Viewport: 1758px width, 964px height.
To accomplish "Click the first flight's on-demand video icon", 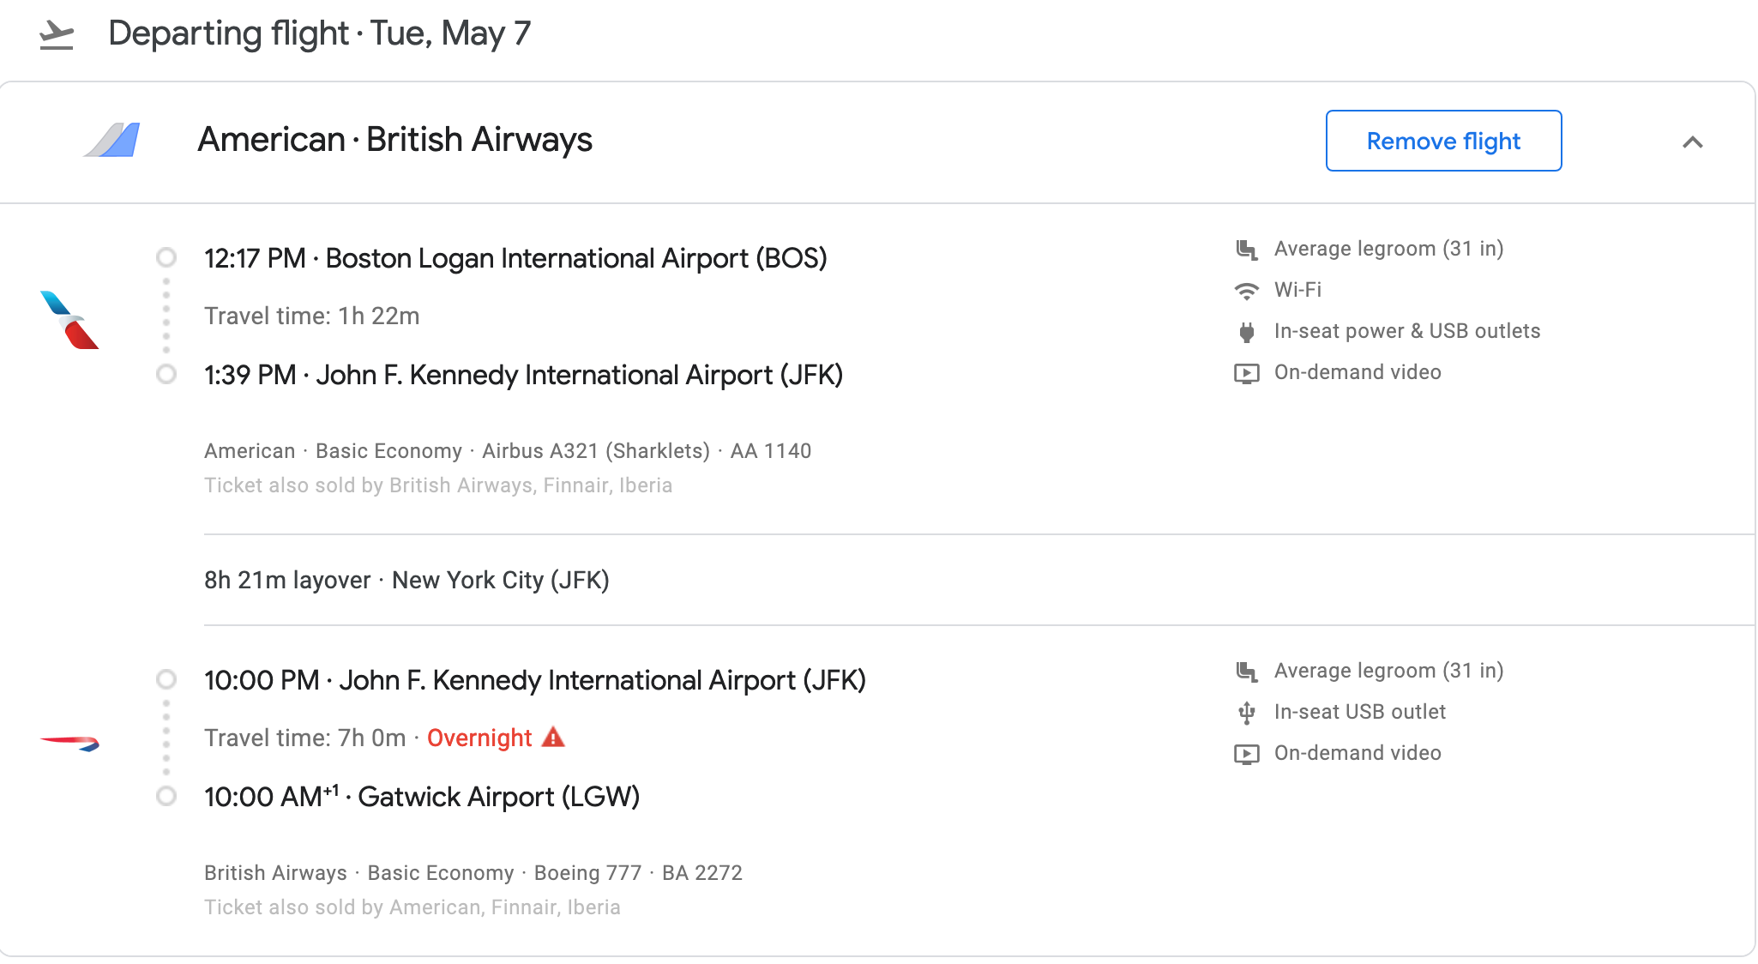I will click(x=1246, y=373).
